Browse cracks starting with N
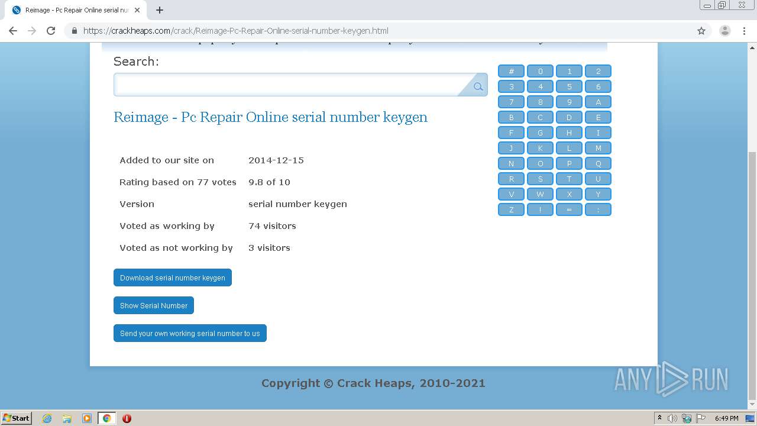This screenshot has height=426, width=757. [x=511, y=163]
